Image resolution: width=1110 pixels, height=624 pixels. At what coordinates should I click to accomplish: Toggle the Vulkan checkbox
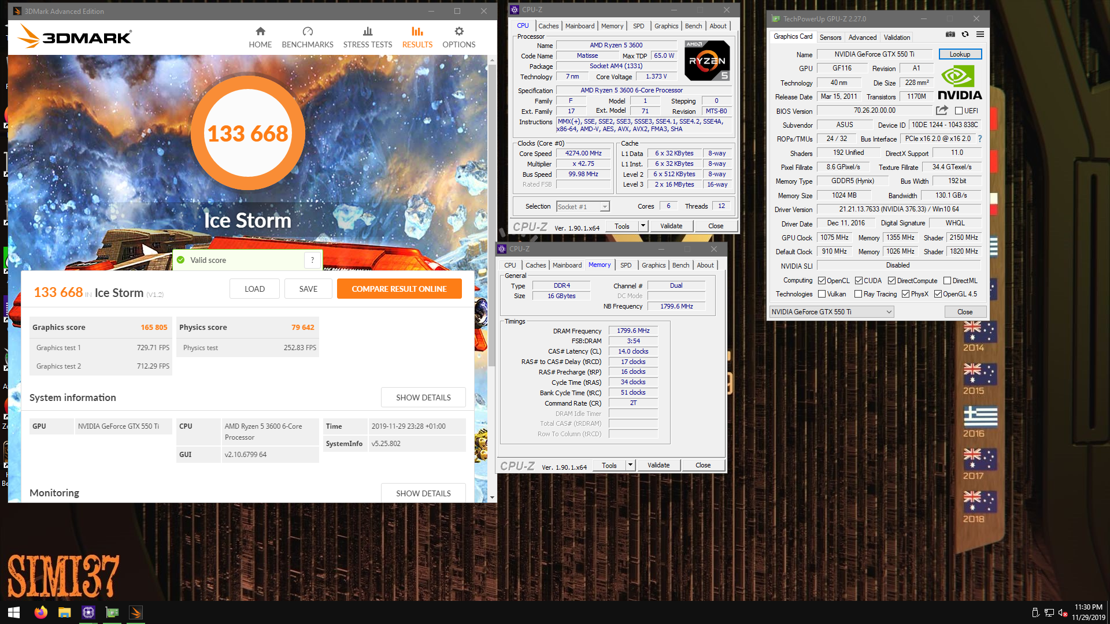pyautogui.click(x=822, y=294)
